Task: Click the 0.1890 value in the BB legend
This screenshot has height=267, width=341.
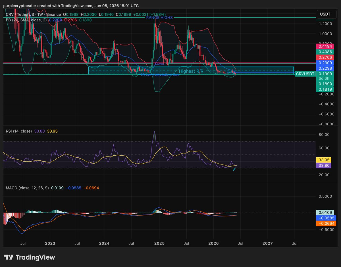Action: pos(85,20)
